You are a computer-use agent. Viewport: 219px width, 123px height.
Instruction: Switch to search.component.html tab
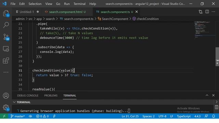tap(67, 12)
